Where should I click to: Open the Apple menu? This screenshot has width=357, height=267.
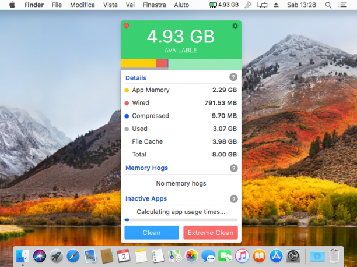(x=12, y=5)
